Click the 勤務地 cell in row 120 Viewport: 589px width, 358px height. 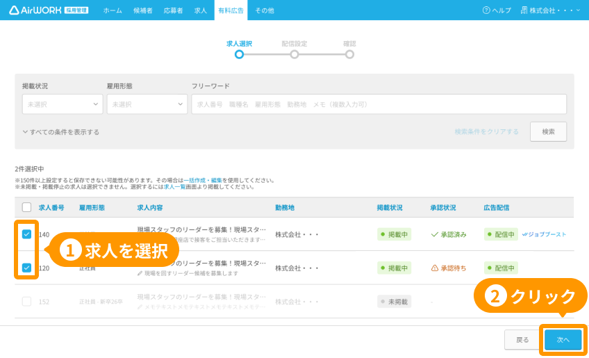pyautogui.click(x=297, y=268)
